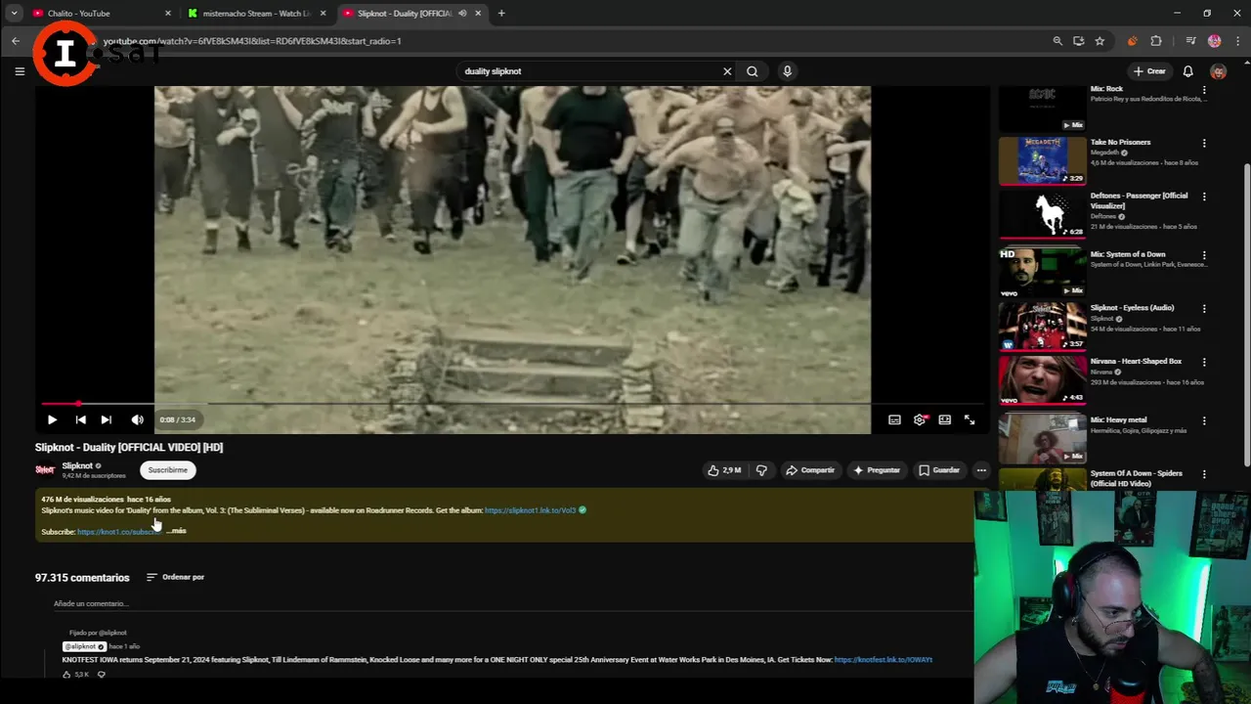Open Nirvana - Heart-Shaped Box title
This screenshot has width=1251, height=704.
pyautogui.click(x=1136, y=362)
